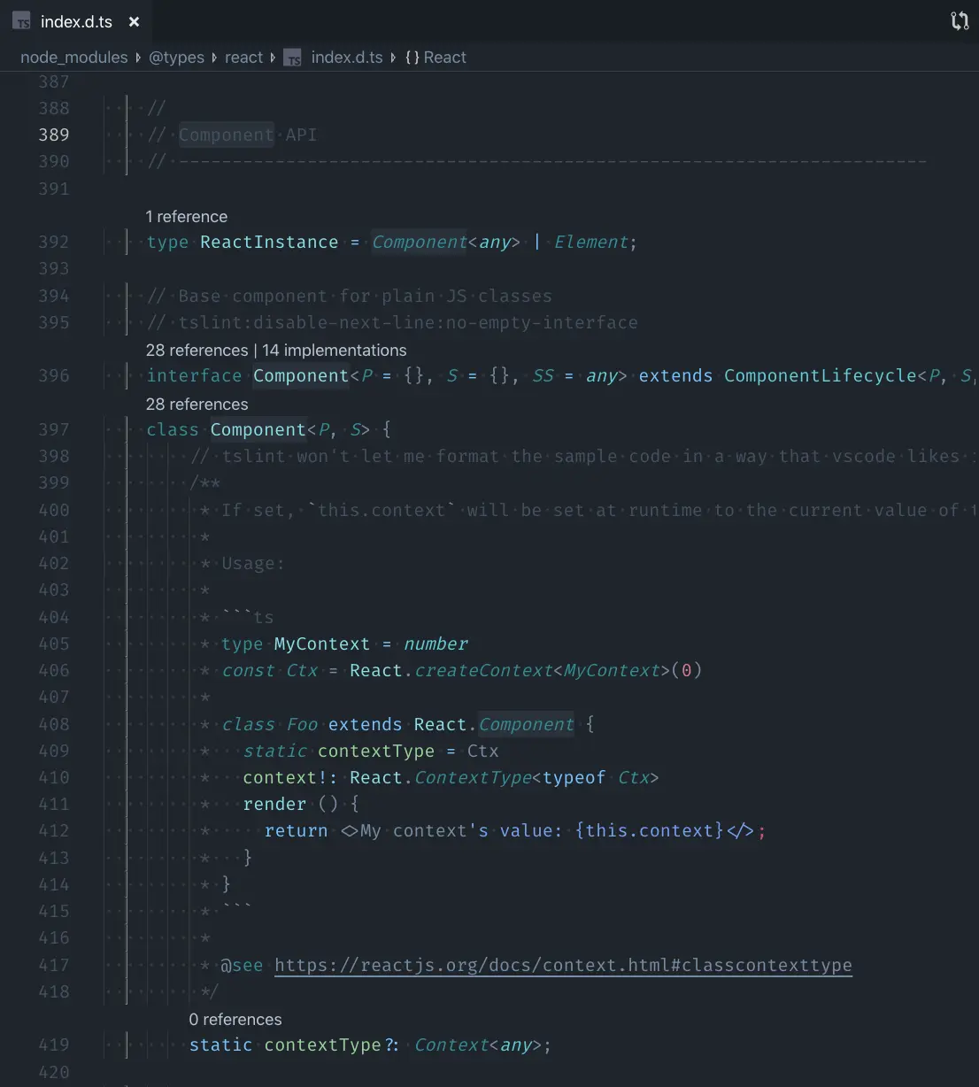Close the index.d.ts tab

(x=135, y=21)
